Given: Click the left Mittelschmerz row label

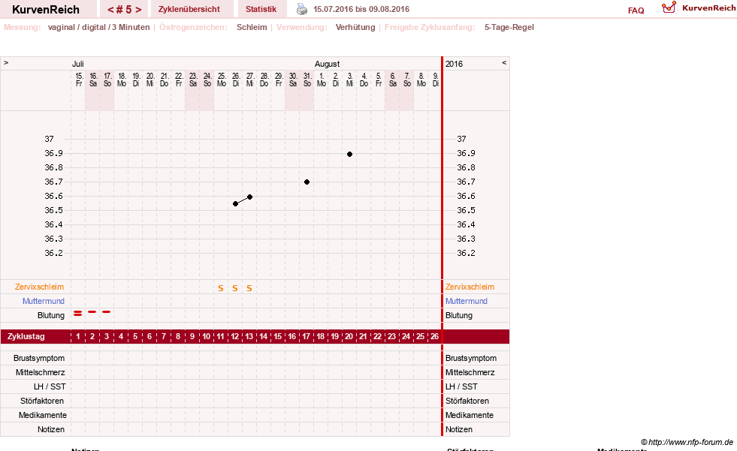Looking at the screenshot, I should click(40, 372).
